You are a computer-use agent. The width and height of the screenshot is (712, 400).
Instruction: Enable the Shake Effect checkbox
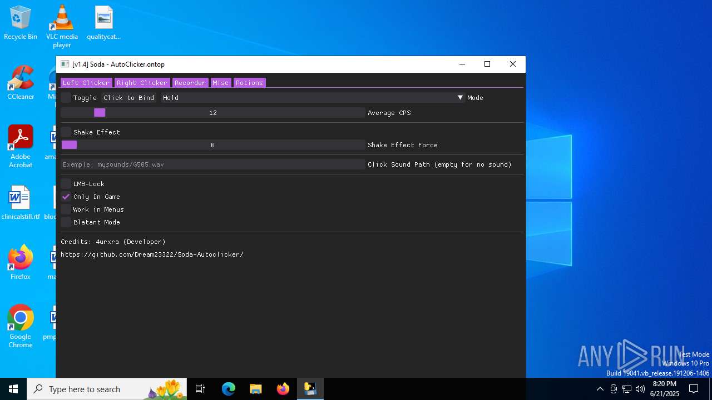click(x=66, y=132)
